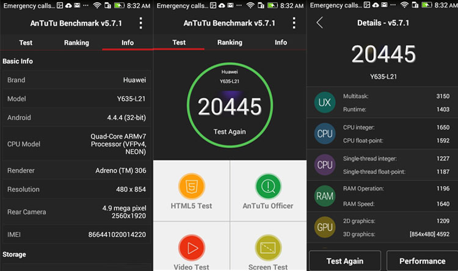Tap Single-thread integer 1227 entry

click(x=396, y=159)
